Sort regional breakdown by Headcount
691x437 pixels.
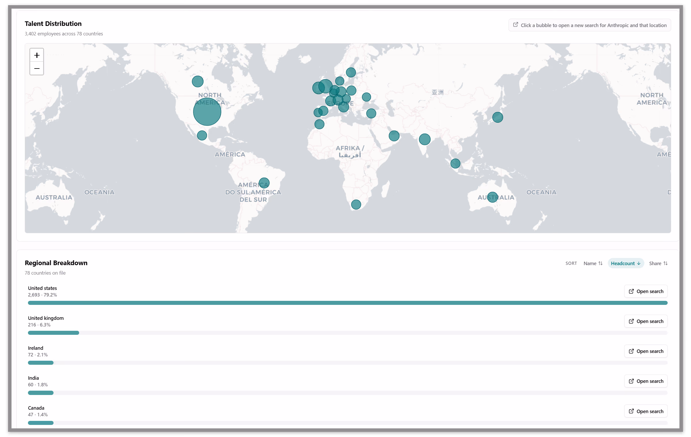(x=626, y=263)
